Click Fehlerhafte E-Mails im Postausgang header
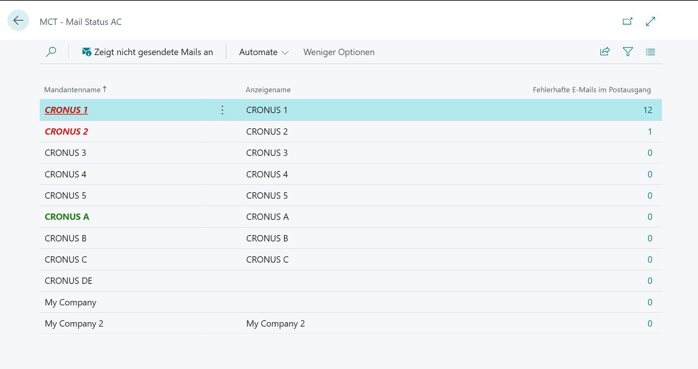Viewport: 698px width, 369px height. pos(592,90)
